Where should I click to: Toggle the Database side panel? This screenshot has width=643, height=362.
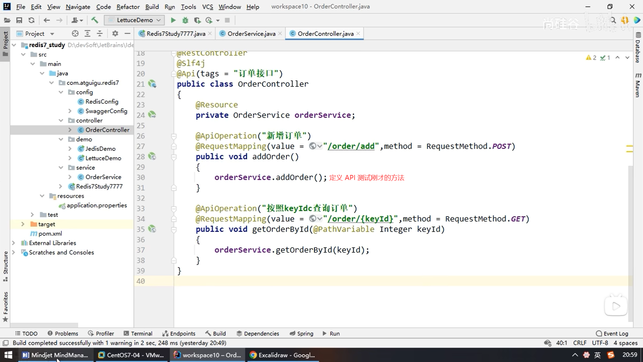(x=638, y=48)
